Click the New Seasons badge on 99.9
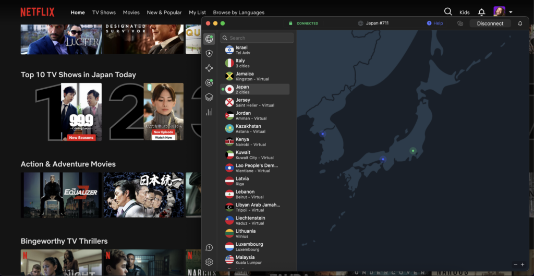This screenshot has width=534, height=276. [81, 137]
